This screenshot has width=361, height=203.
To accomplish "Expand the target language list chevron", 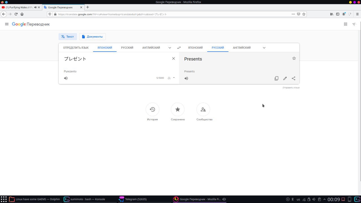I will coord(264,48).
